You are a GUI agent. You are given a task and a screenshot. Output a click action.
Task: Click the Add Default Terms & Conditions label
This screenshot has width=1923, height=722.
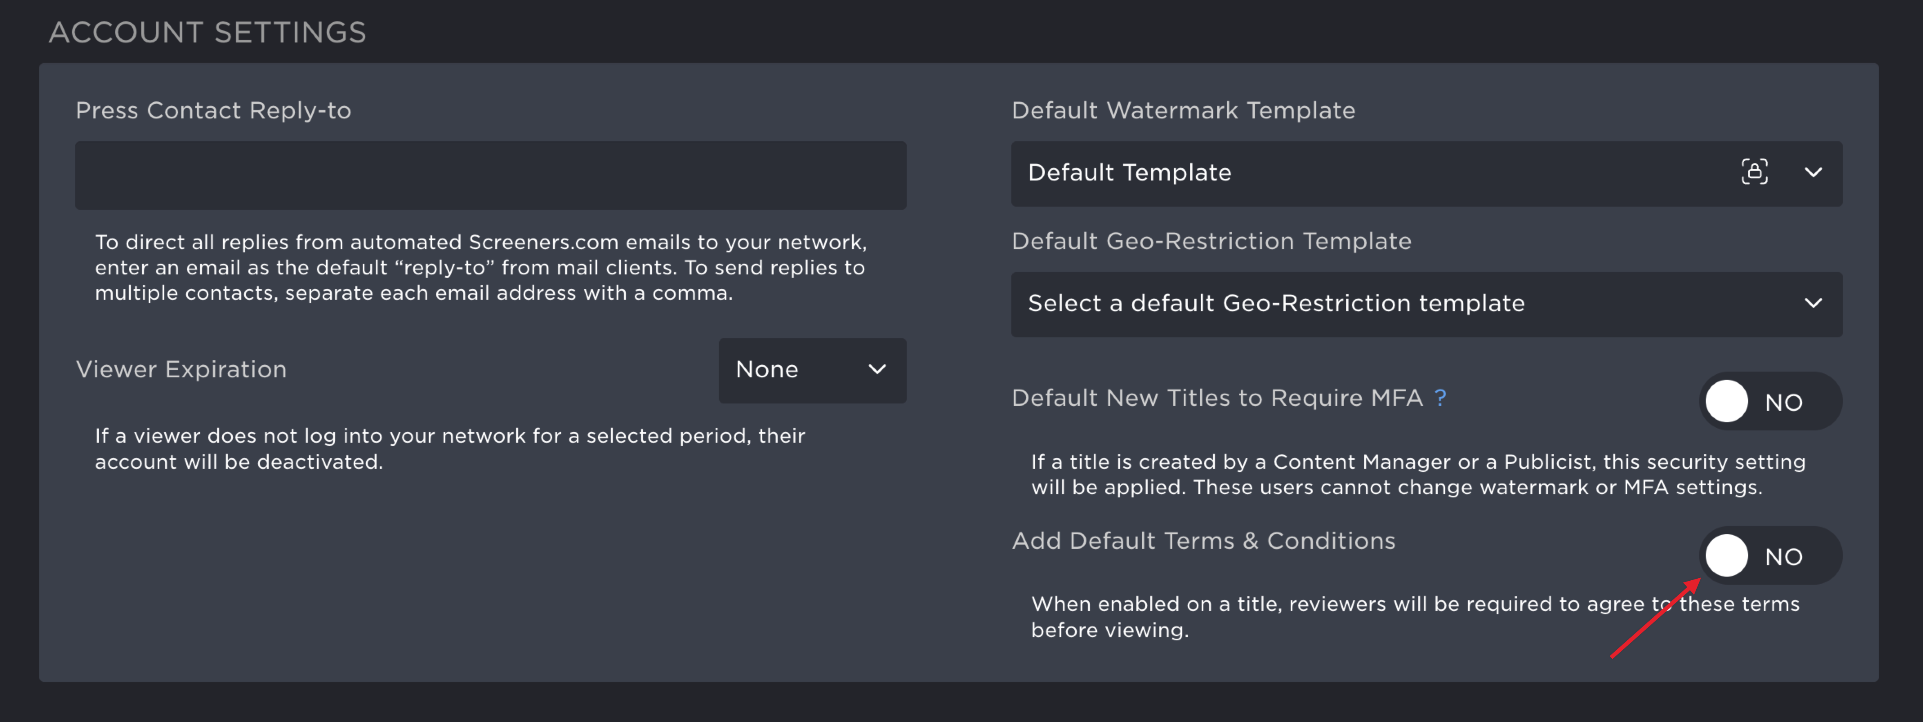[1203, 541]
